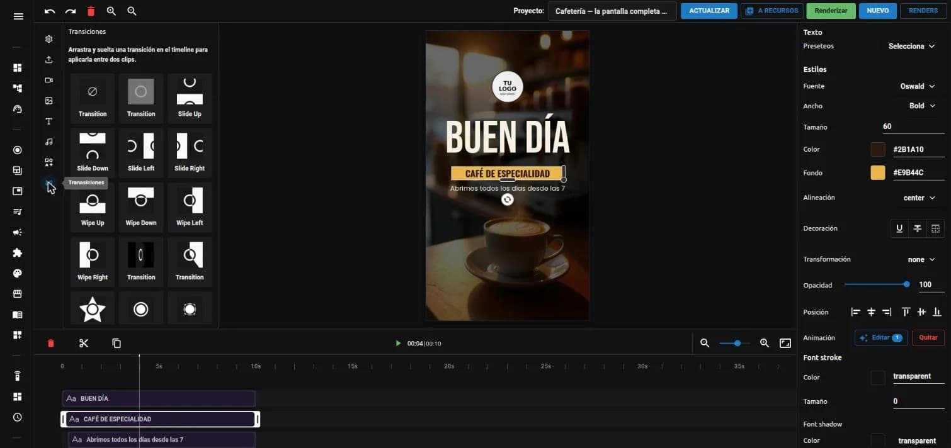Align element to the right edge
This screenshot has height=448, width=951.
click(887, 312)
